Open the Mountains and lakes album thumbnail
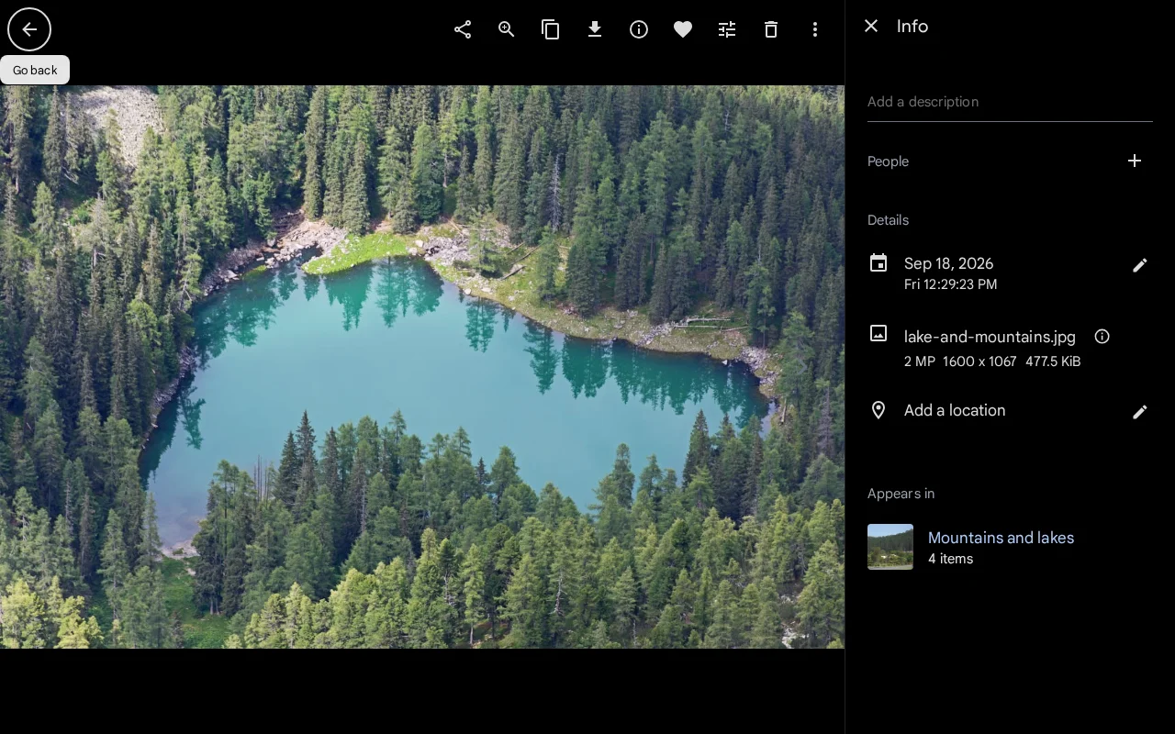The width and height of the screenshot is (1175, 734). click(x=890, y=547)
